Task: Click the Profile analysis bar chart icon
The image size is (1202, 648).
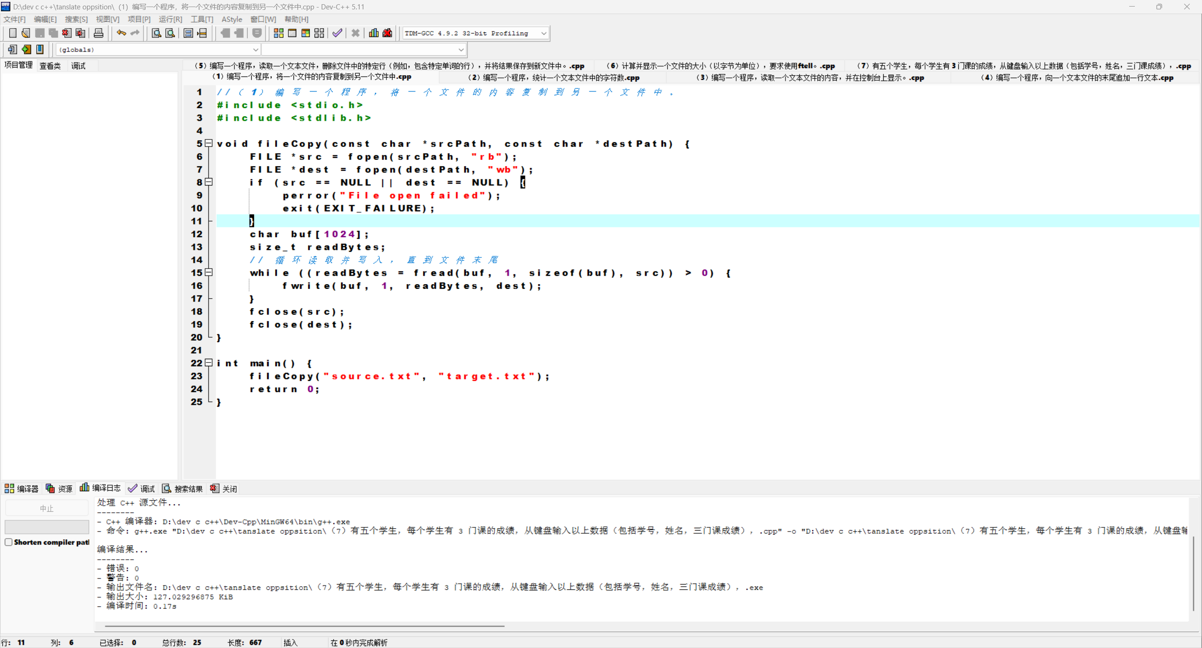Action: click(x=374, y=33)
